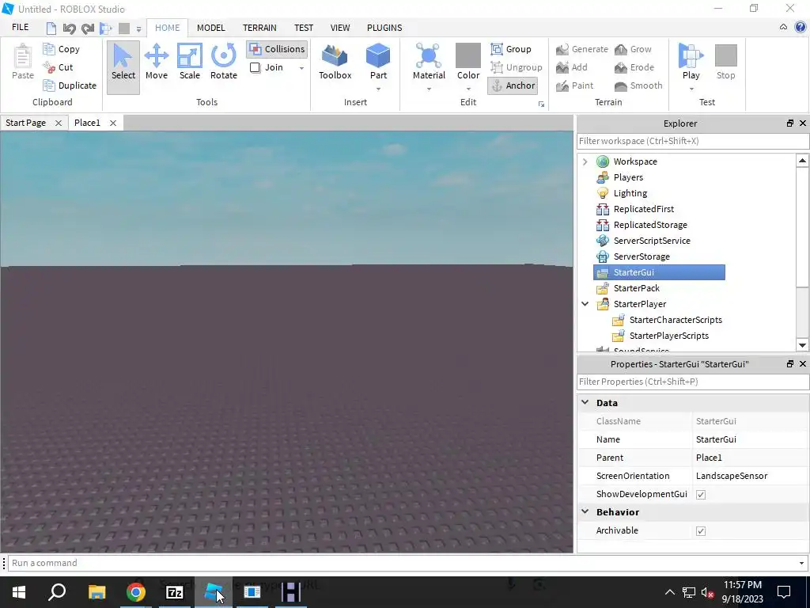
Task: Collapse the ribbon with the caret icon
Action: click(783, 28)
